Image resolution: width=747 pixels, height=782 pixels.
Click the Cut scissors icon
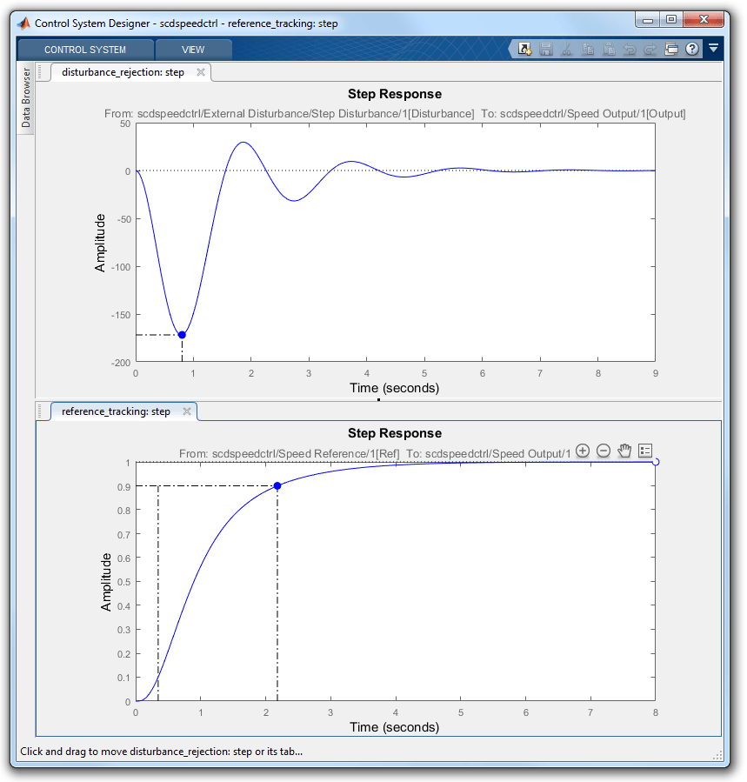(x=567, y=49)
